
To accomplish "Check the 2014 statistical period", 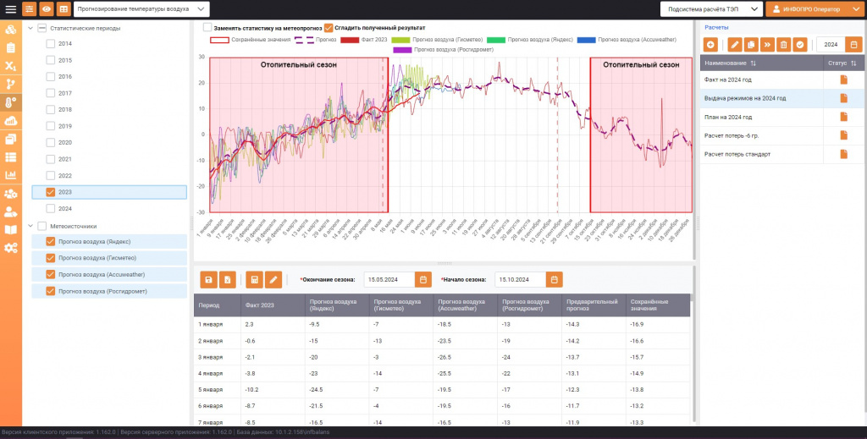I will click(x=50, y=44).
